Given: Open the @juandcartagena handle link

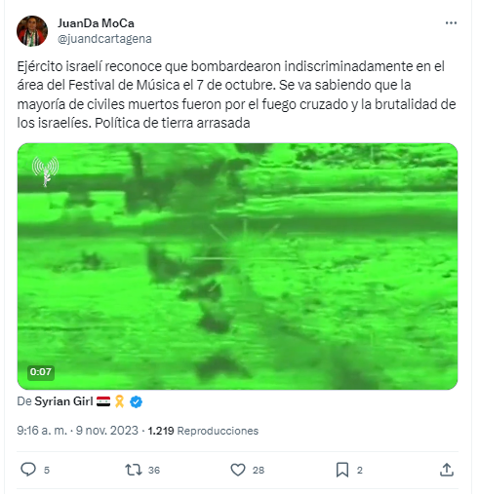Looking at the screenshot, I should pyautogui.click(x=104, y=39).
